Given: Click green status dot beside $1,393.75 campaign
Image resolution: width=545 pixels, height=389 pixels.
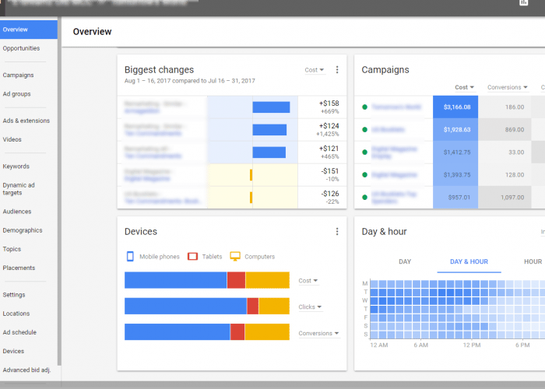Looking at the screenshot, I should pos(364,175).
